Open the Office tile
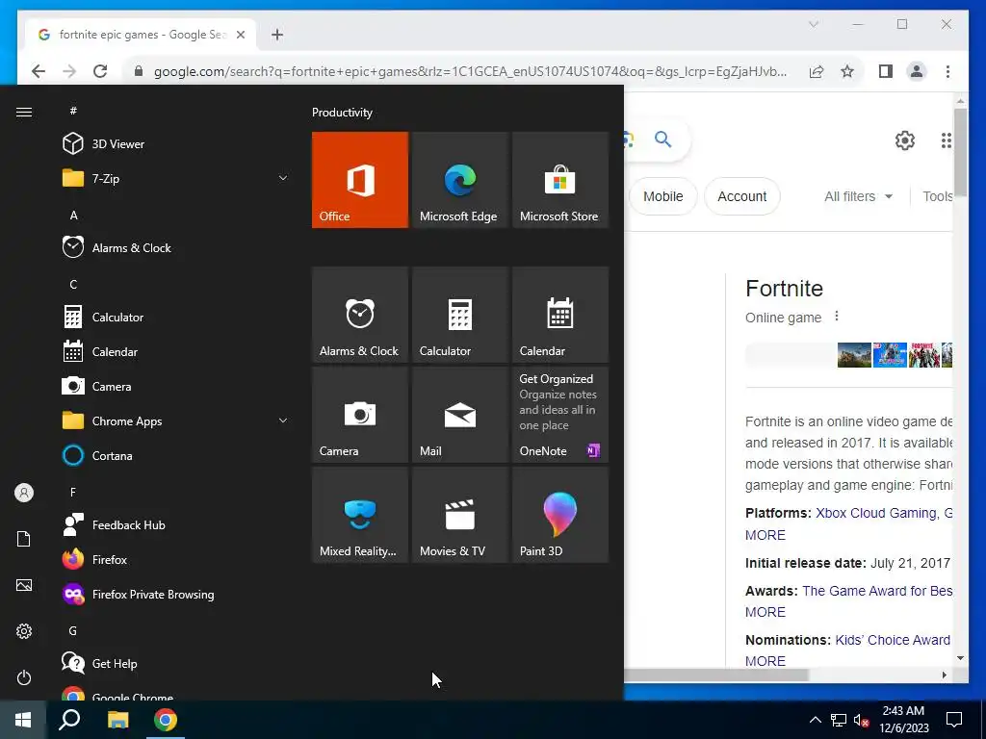This screenshot has height=739, width=986. point(360,180)
